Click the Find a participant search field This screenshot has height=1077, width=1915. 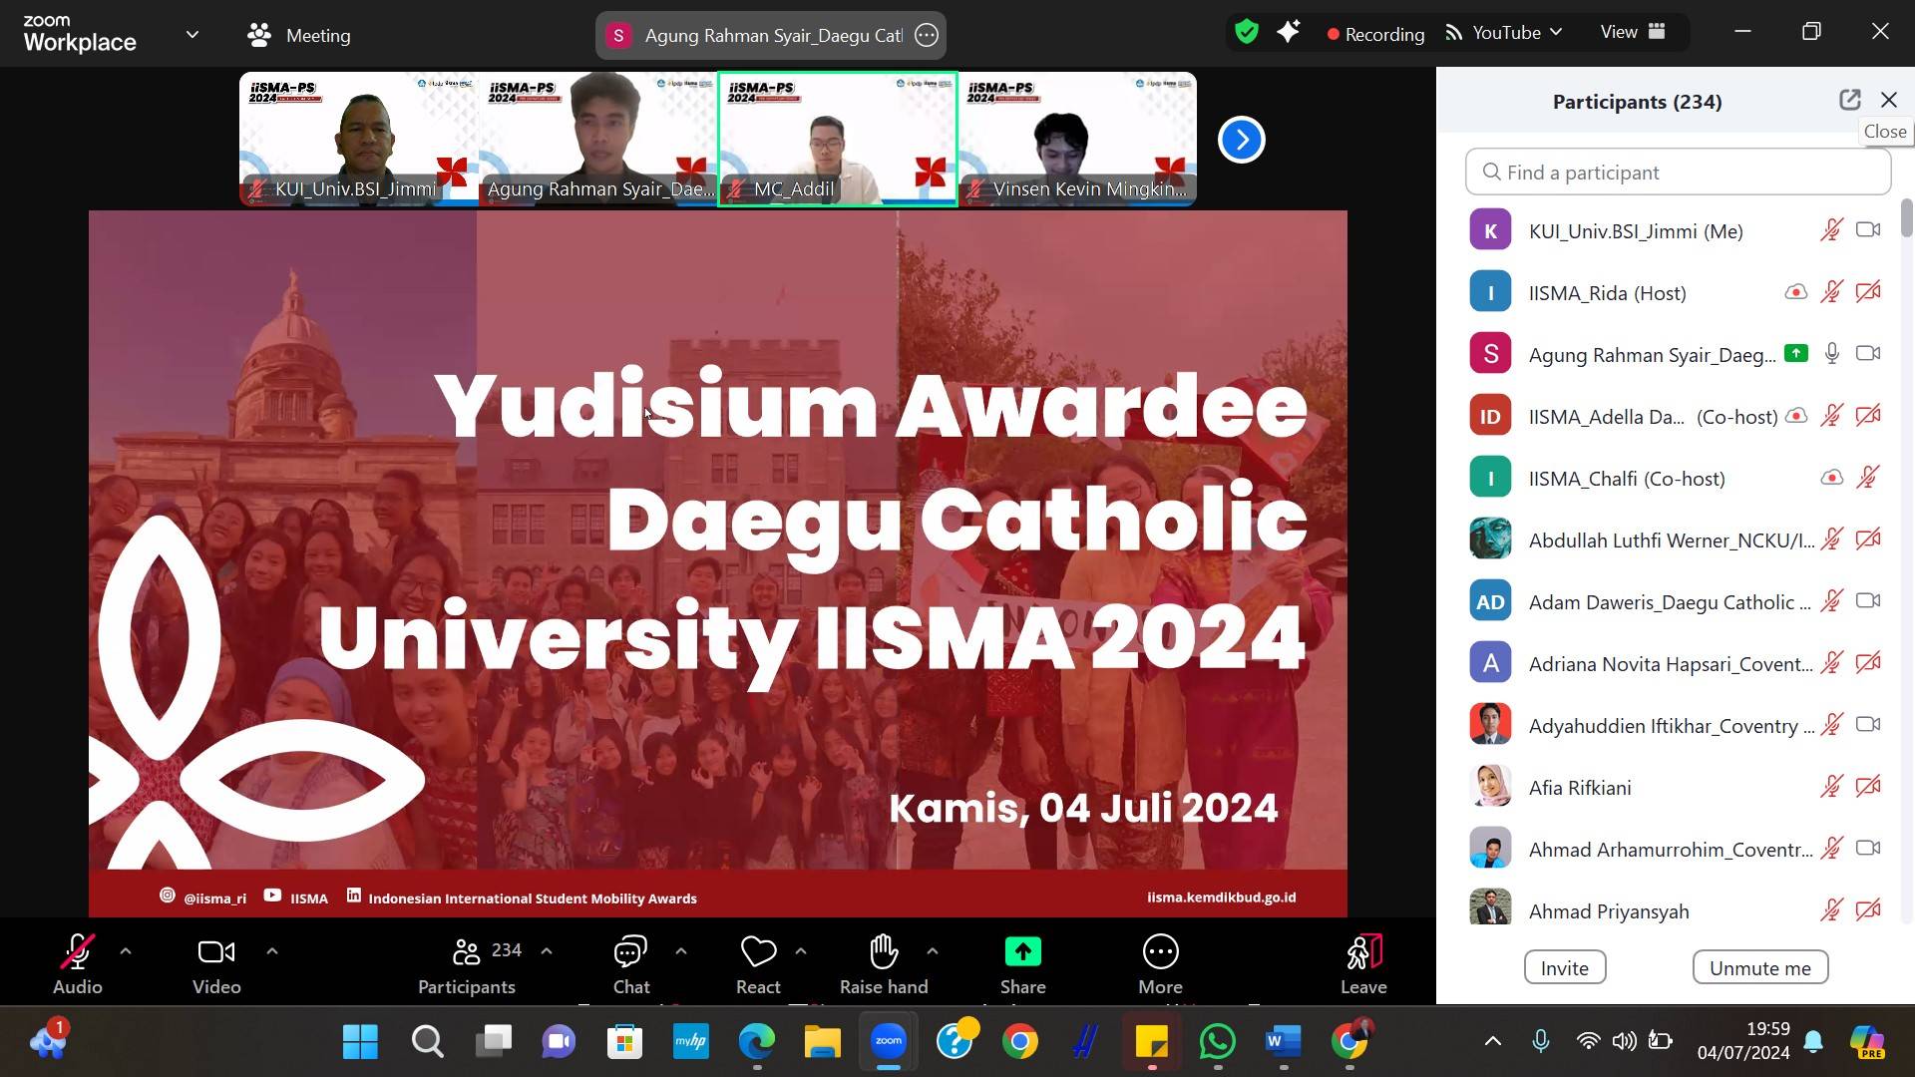(x=1678, y=173)
